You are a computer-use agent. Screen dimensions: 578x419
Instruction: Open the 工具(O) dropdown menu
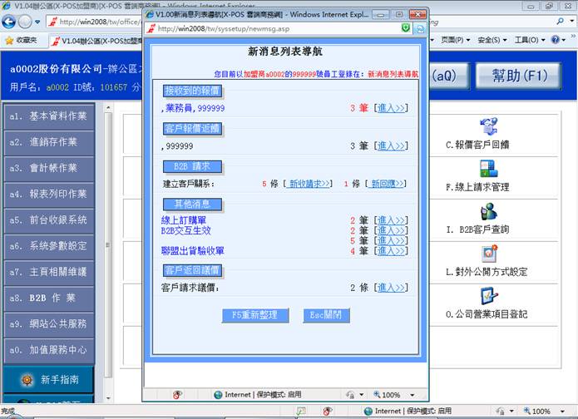[531, 40]
